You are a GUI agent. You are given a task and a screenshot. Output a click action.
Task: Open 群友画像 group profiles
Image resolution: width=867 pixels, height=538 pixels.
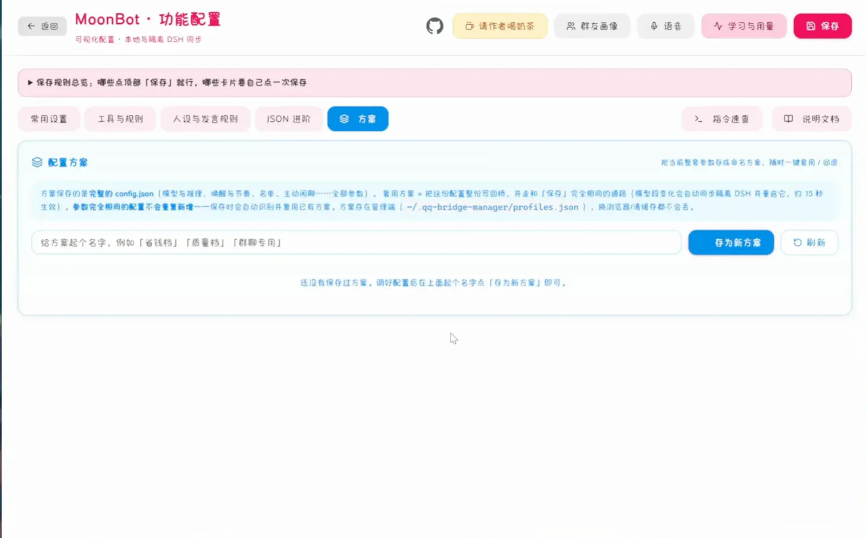click(x=592, y=26)
